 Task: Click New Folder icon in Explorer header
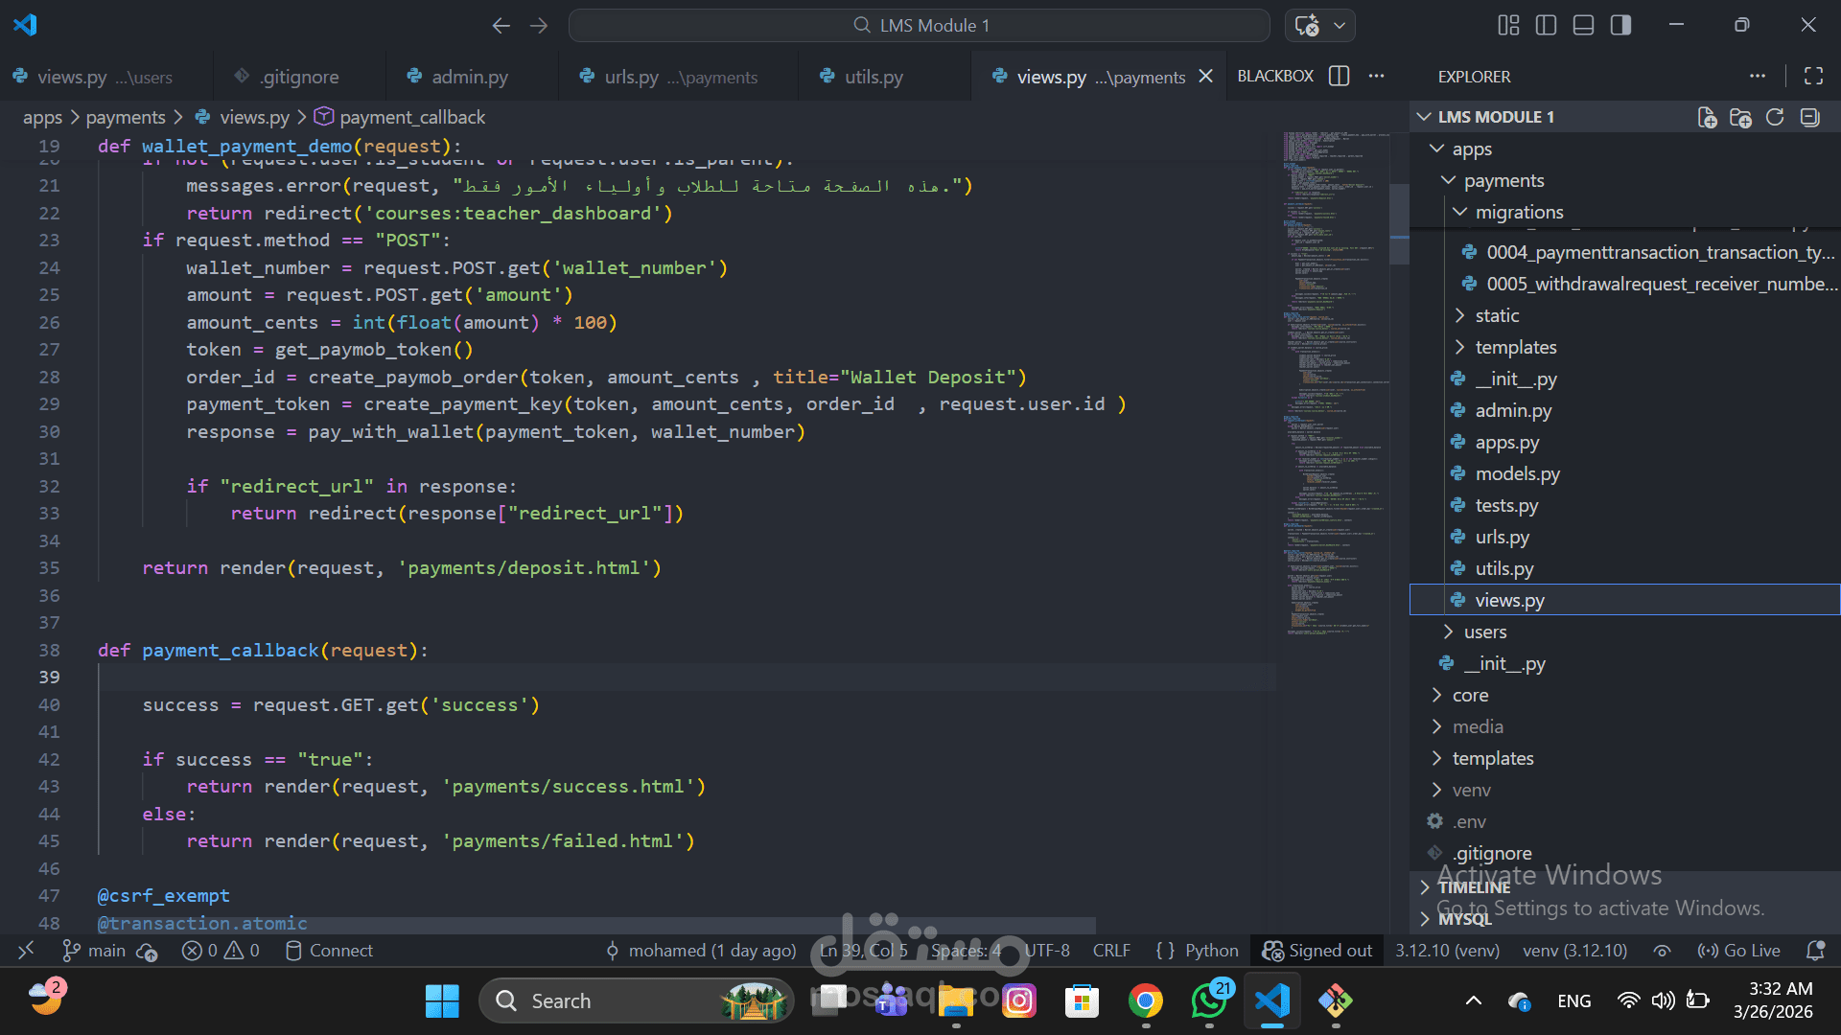1740,117
